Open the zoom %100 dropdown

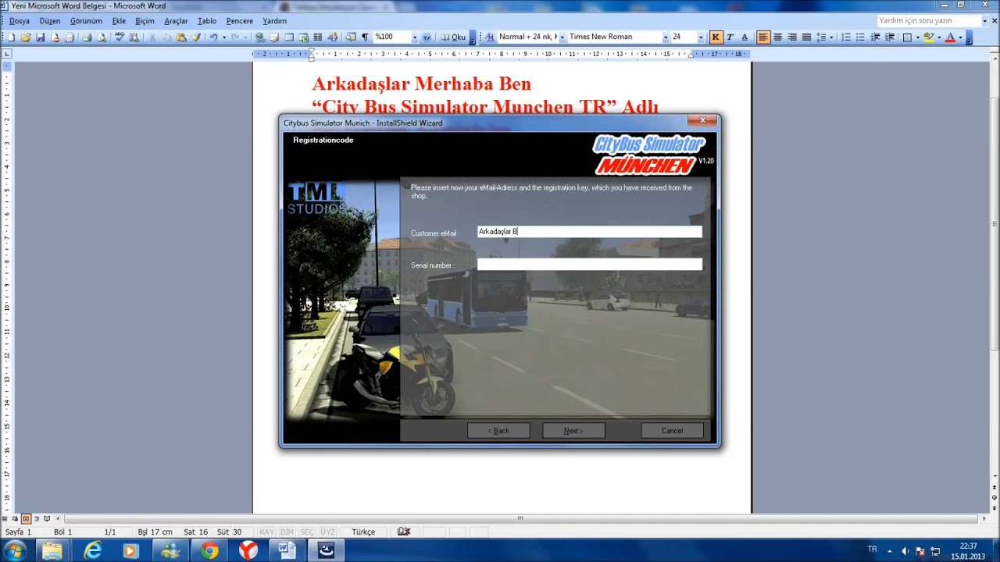pos(415,37)
